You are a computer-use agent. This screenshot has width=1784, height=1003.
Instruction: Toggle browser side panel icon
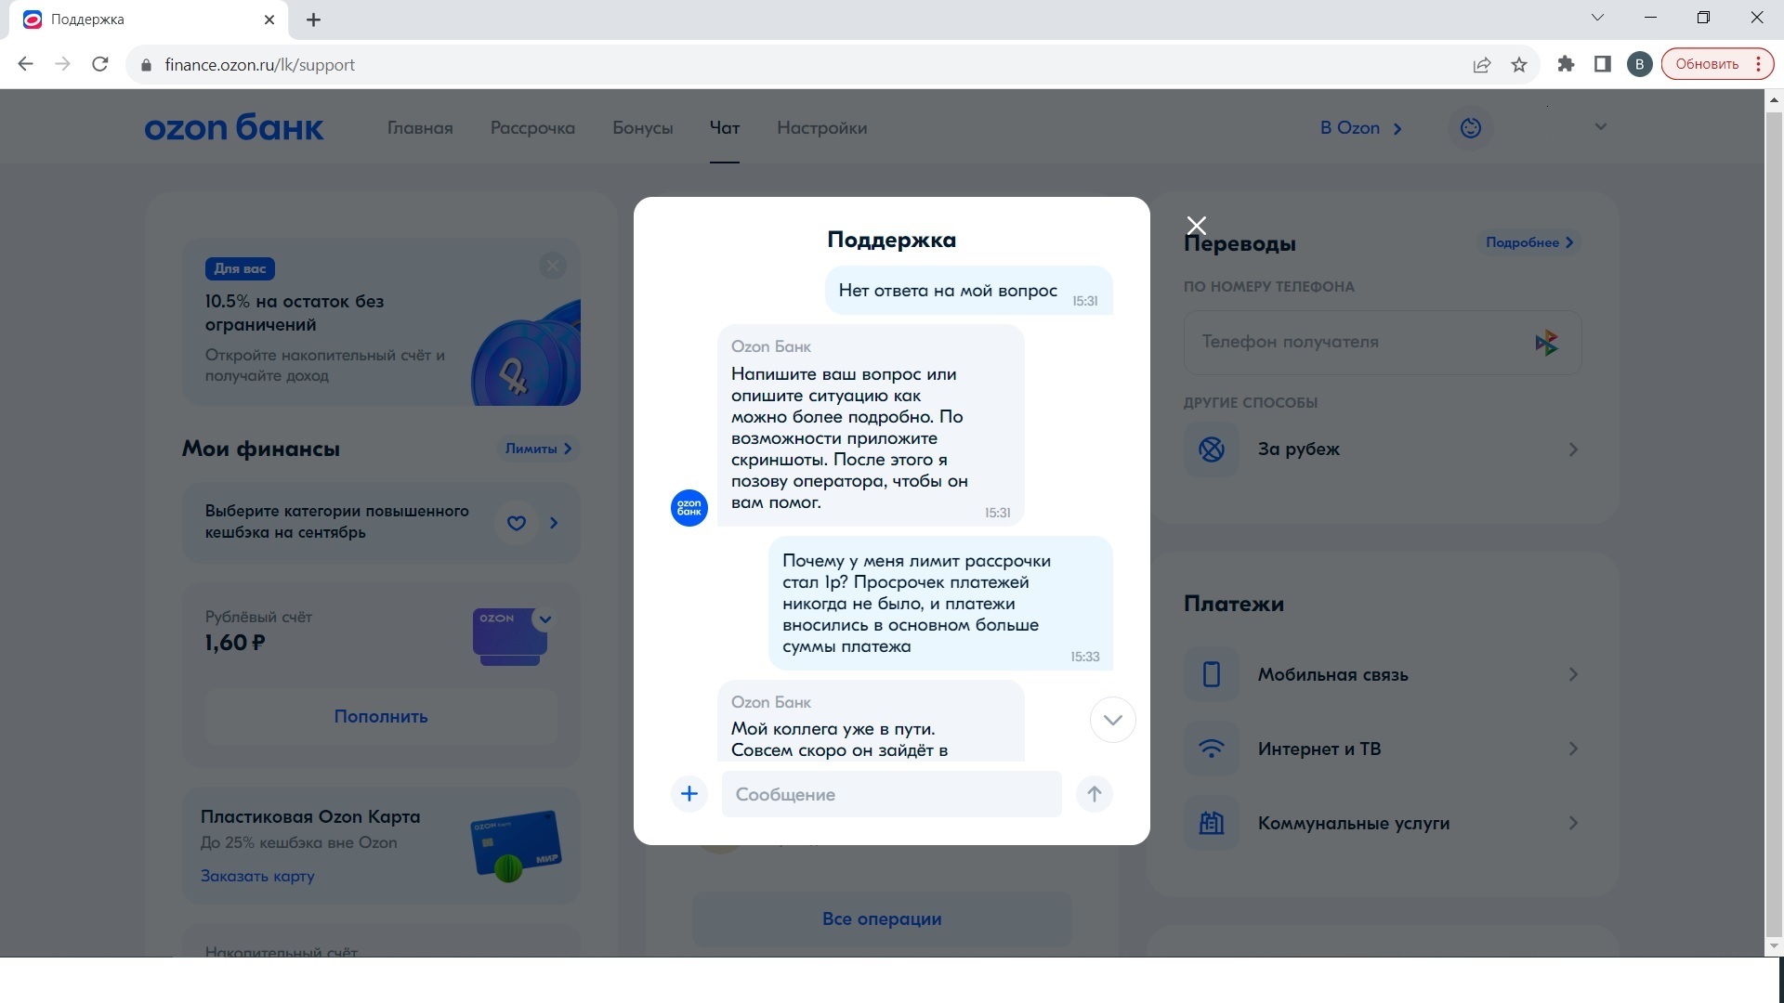coord(1602,64)
